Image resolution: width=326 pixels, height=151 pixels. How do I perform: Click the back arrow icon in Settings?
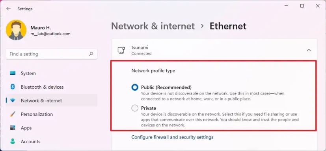[8, 9]
